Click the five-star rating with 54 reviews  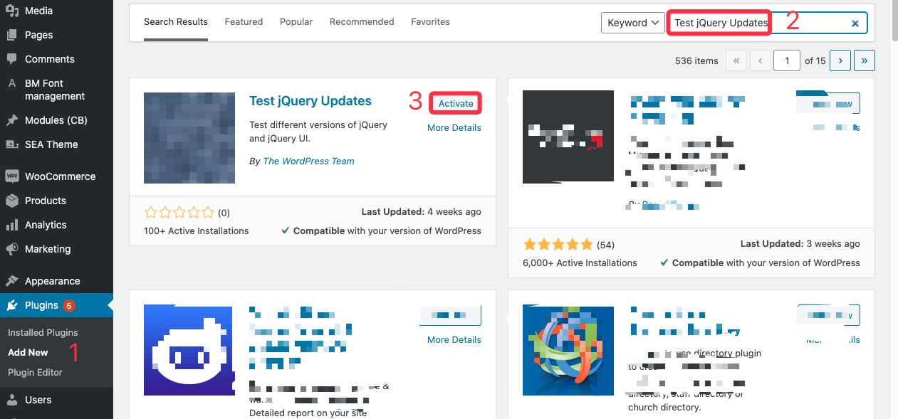coord(558,245)
